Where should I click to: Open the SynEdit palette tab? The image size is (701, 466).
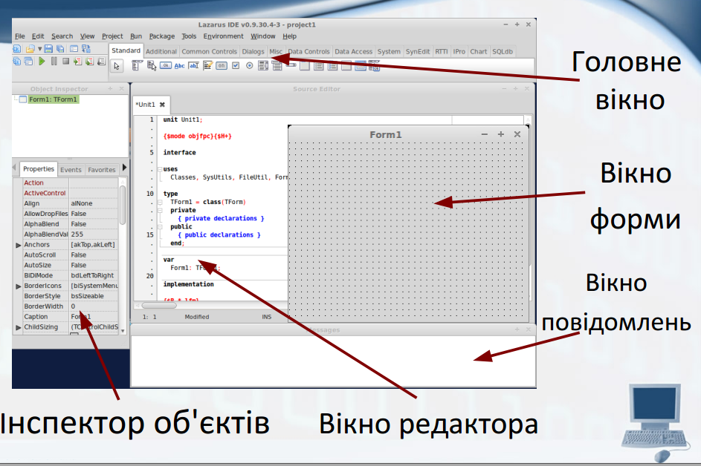(418, 51)
